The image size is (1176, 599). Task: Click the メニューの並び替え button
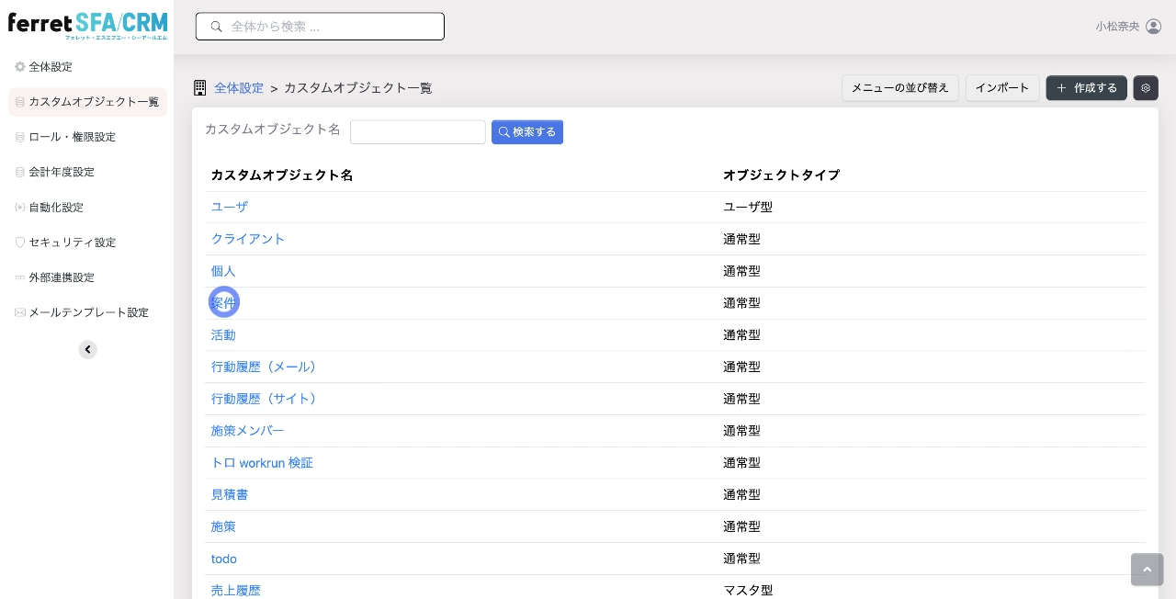point(900,88)
